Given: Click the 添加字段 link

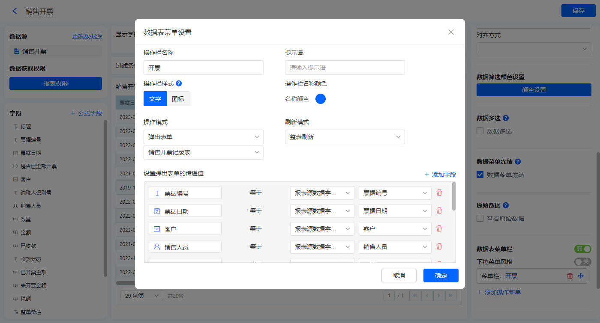Looking at the screenshot, I should [440, 175].
